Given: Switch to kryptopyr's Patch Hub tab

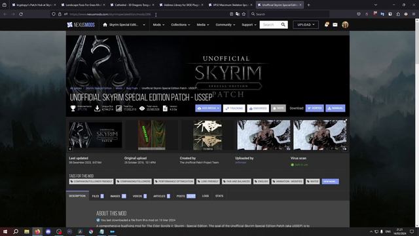Looking at the screenshot, I should (34, 5).
